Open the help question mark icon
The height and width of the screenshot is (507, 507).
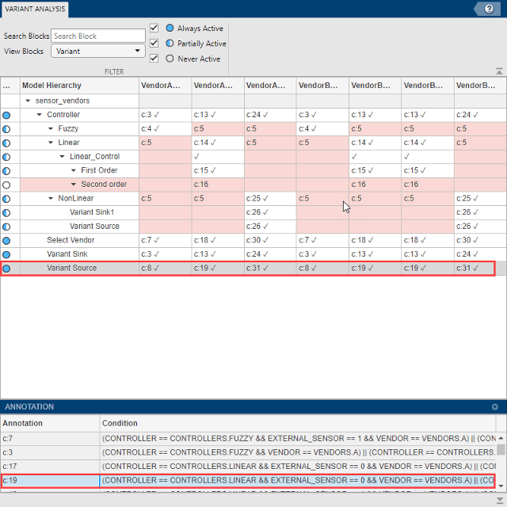click(489, 9)
